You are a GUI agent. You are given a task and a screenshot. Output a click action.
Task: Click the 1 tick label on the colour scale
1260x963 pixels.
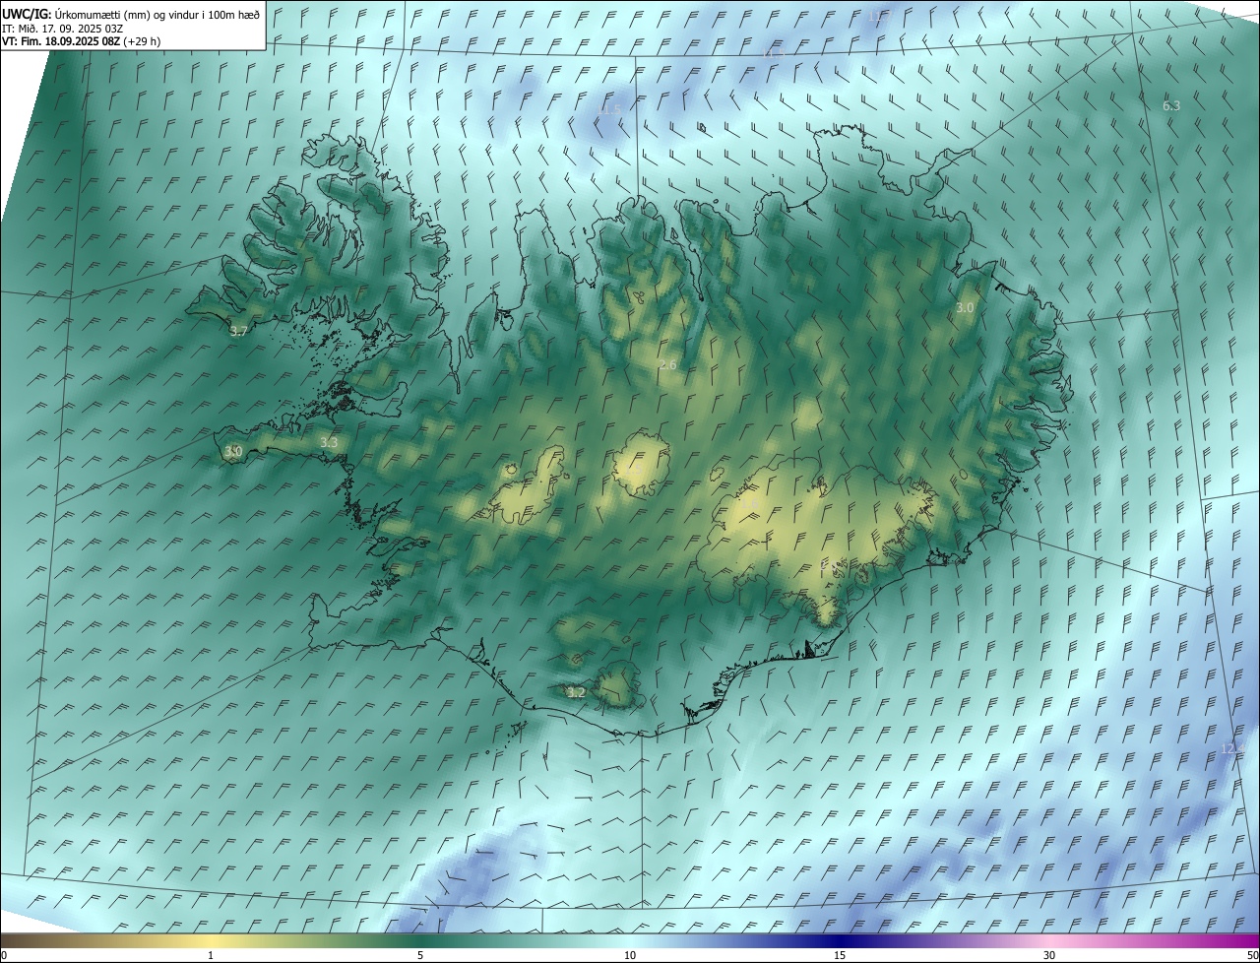coord(211,955)
